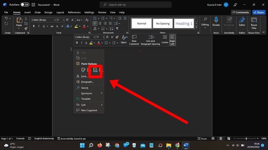Apply strikethrough formatting in ribbon
268x150 pixels.
(x=52, y=26)
